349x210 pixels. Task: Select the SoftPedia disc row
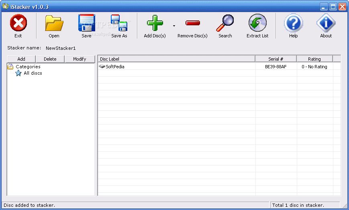pos(219,67)
